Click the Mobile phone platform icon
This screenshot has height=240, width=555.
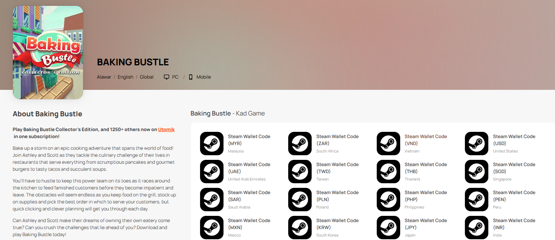point(191,77)
